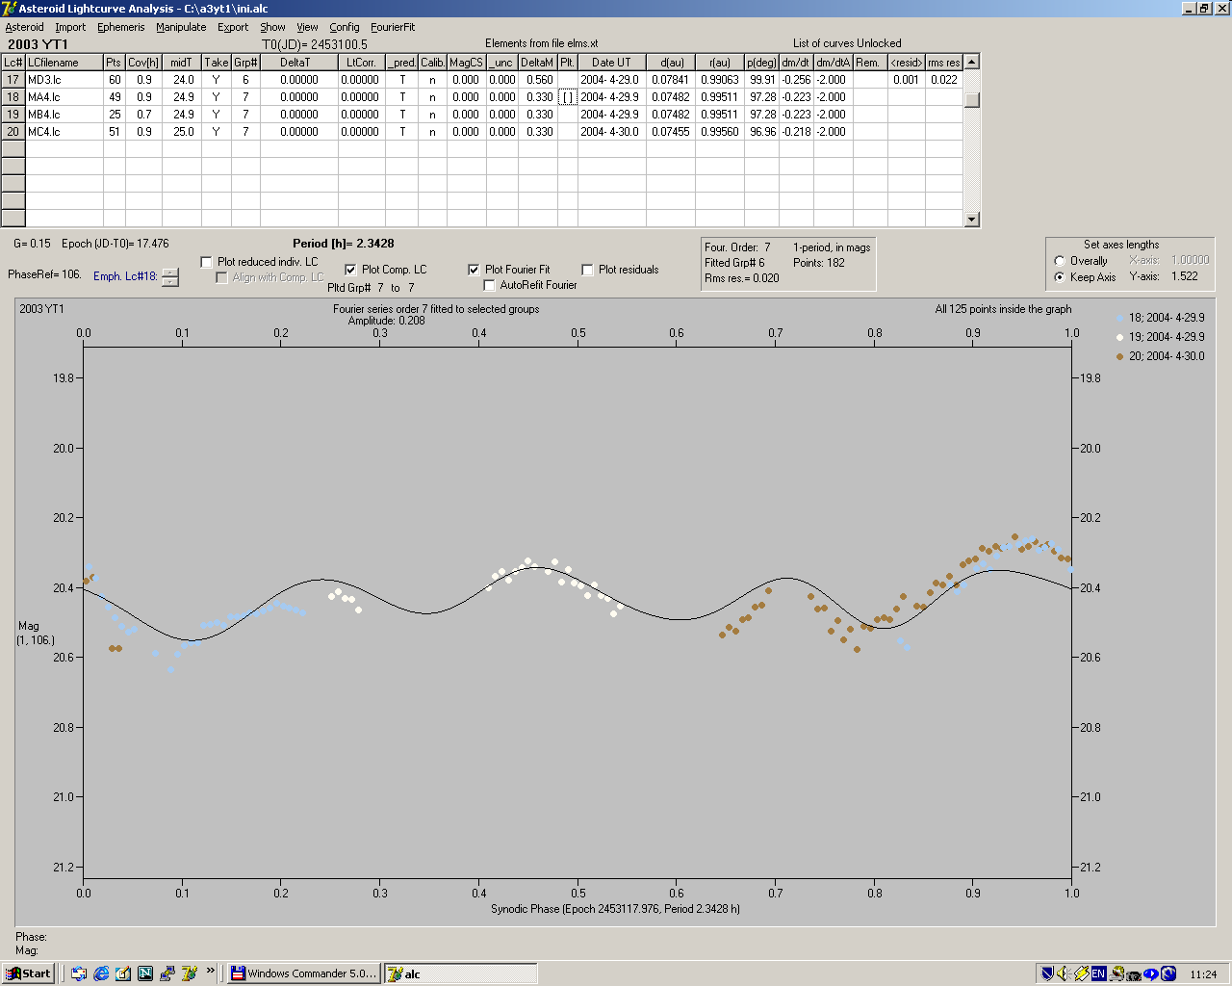1232x986 pixels.
Task: Select row 19 header in curve list
Action: tap(13, 115)
